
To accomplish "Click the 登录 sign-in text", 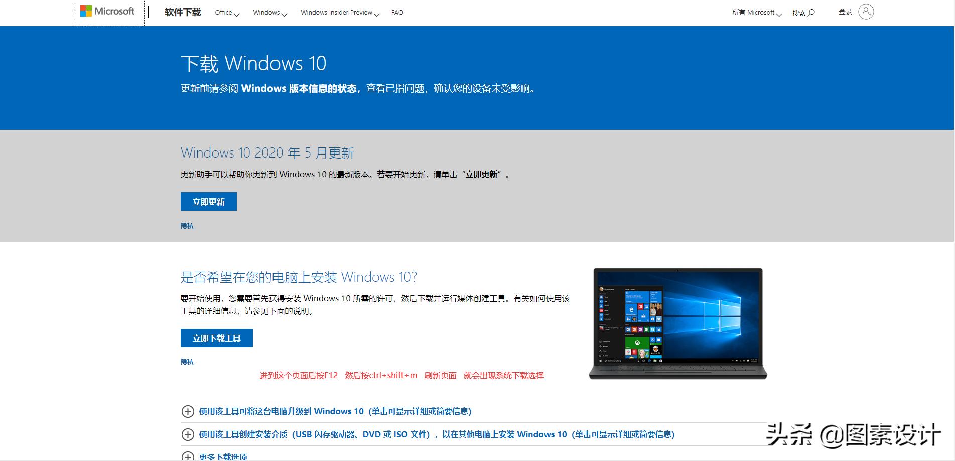I will pyautogui.click(x=845, y=12).
